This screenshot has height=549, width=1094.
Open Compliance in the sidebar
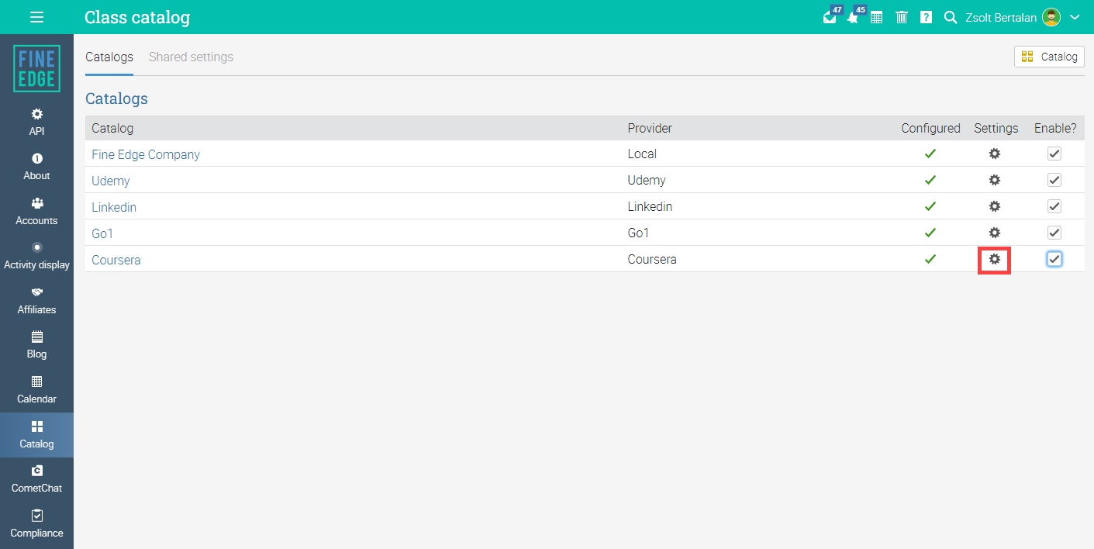[x=36, y=524]
